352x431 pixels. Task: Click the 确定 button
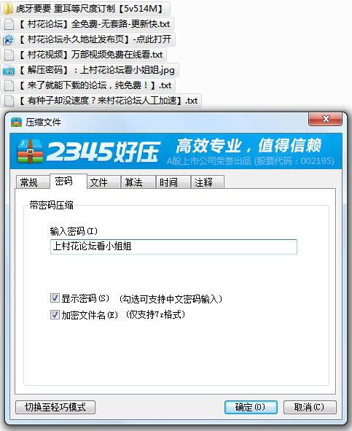pos(251,407)
